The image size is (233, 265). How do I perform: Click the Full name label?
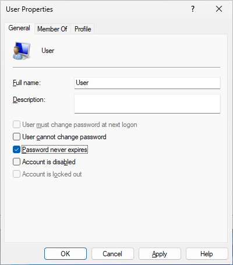coord(27,83)
